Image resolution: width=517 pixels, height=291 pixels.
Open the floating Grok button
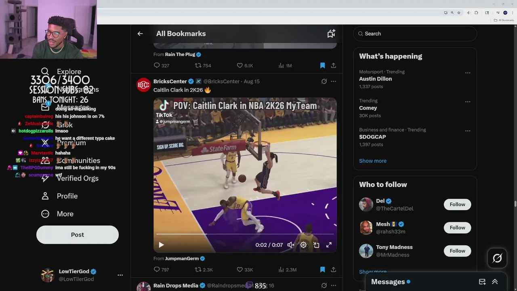click(497, 258)
